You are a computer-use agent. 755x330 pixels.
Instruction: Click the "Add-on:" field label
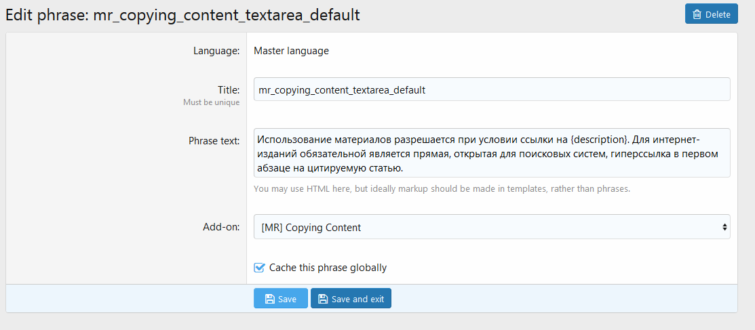[x=222, y=227]
